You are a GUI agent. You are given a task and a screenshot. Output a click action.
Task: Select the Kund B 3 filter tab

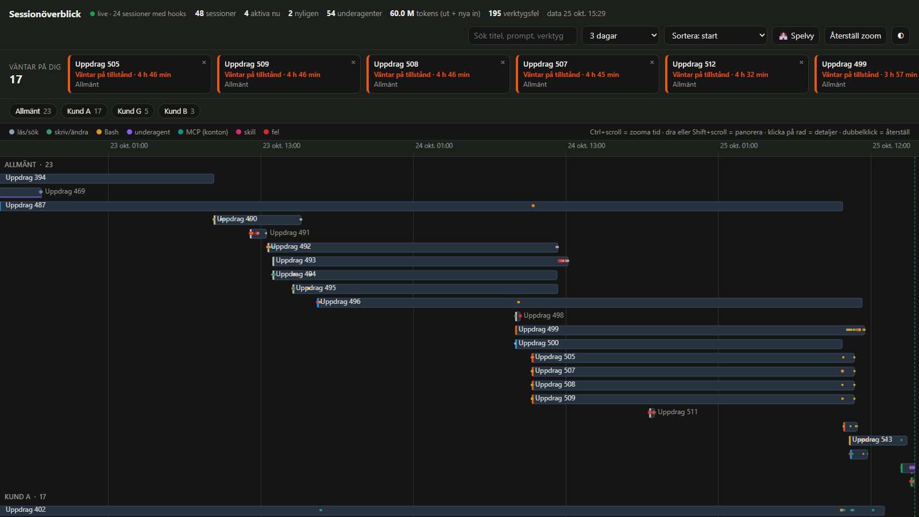tap(179, 111)
